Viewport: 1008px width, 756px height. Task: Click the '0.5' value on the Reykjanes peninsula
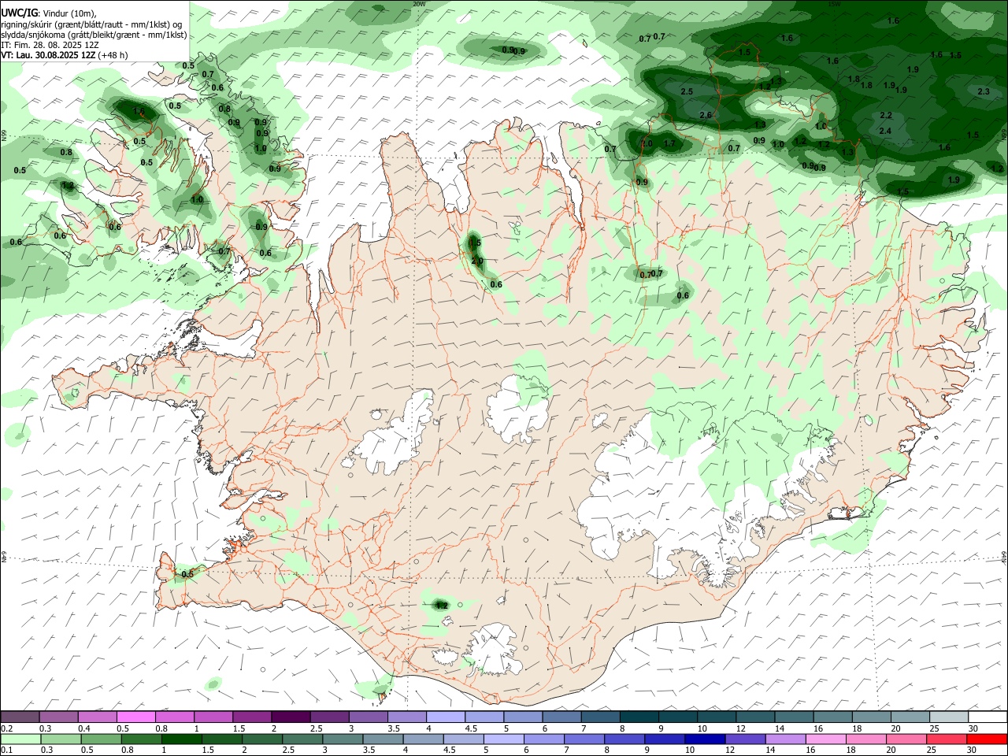[187, 574]
